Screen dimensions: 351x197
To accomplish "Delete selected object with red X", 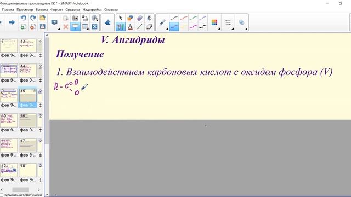I will pos(66,27).
